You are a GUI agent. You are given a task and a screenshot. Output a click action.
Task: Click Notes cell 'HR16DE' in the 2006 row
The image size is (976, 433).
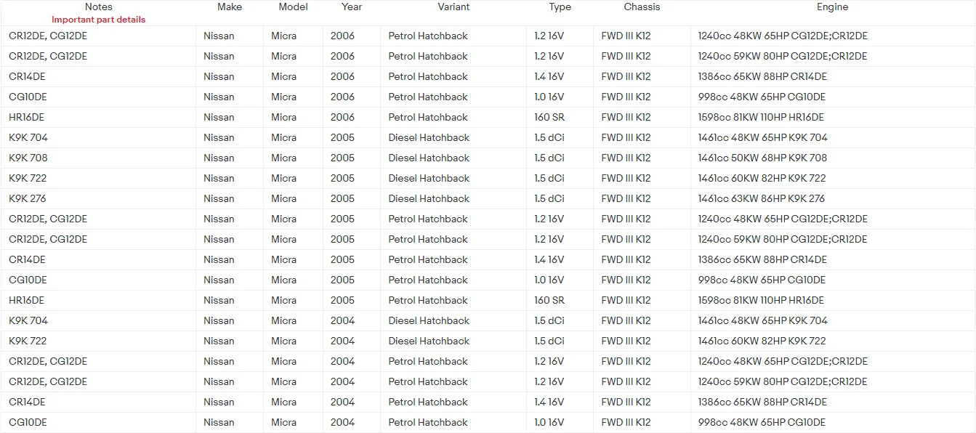tap(26, 117)
